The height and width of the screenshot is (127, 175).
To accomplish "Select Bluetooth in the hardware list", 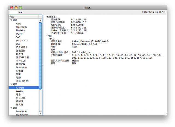I will point(21,27).
